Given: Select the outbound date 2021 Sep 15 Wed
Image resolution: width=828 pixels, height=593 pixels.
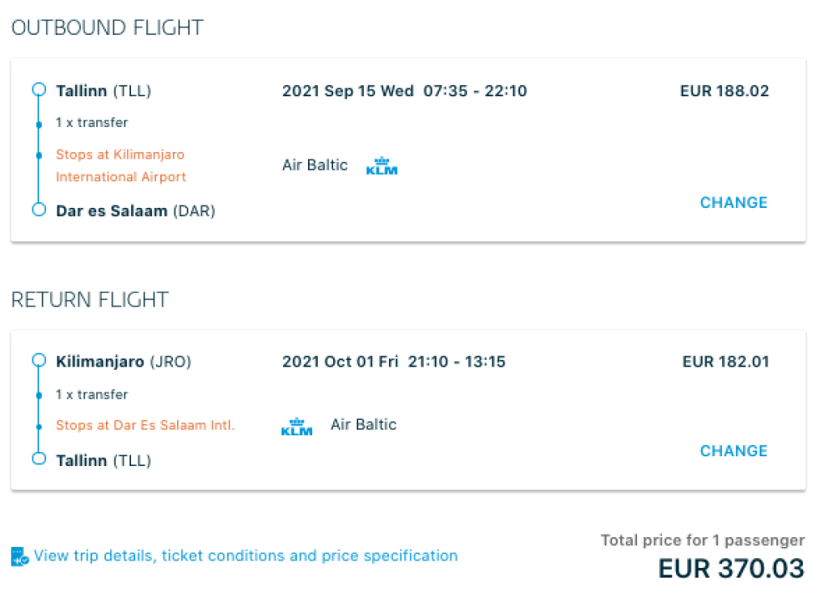Looking at the screenshot, I should tap(348, 91).
